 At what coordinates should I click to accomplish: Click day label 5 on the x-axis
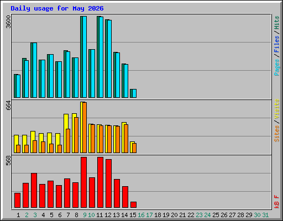(x=51, y=215)
